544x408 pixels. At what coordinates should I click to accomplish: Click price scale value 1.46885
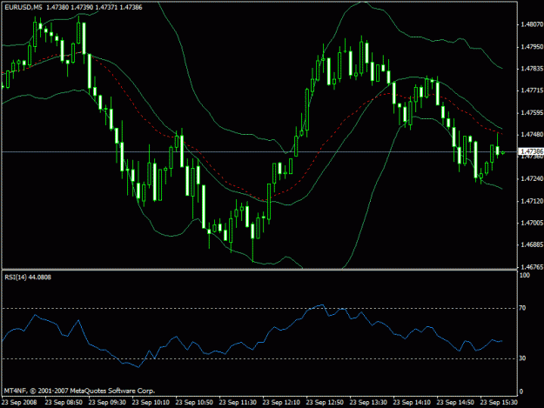[x=532, y=244]
